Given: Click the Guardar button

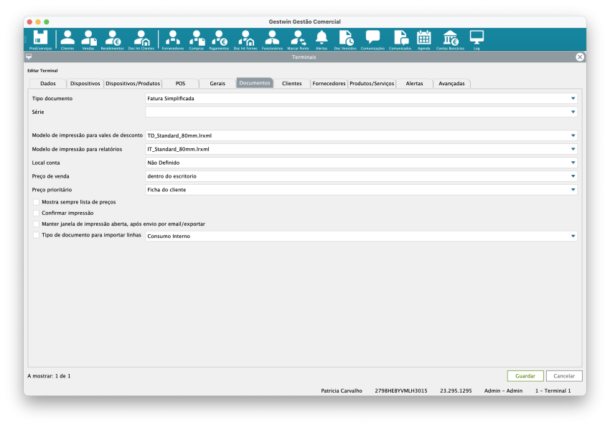Looking at the screenshot, I should (x=525, y=375).
